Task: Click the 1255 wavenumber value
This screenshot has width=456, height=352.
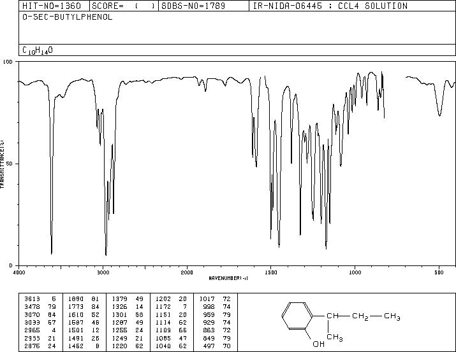Action: click(120, 330)
